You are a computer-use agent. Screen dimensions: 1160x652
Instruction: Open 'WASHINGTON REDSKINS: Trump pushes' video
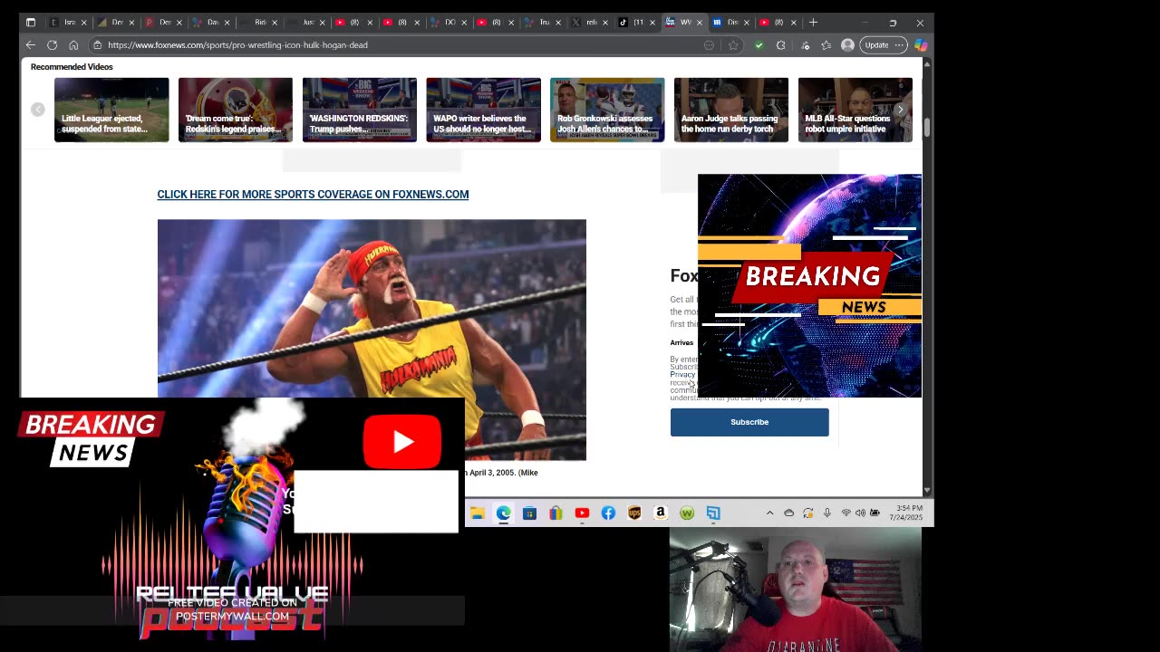360,110
